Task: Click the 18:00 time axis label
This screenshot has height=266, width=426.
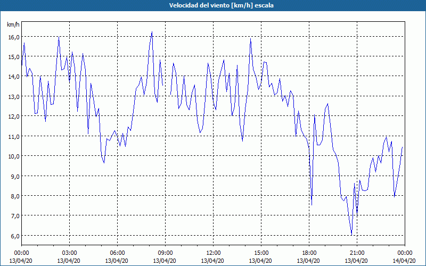Action: pos(309,253)
